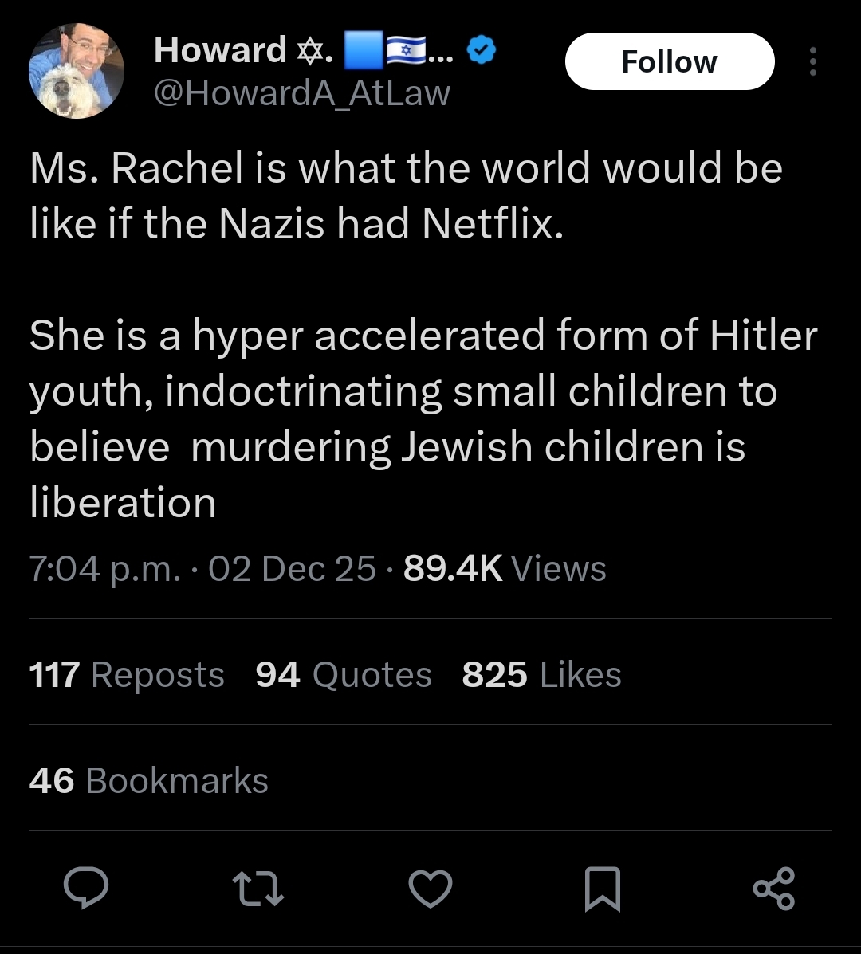This screenshot has width=861, height=954.
Task: Open the Howard display name profile link
Action: [219, 50]
